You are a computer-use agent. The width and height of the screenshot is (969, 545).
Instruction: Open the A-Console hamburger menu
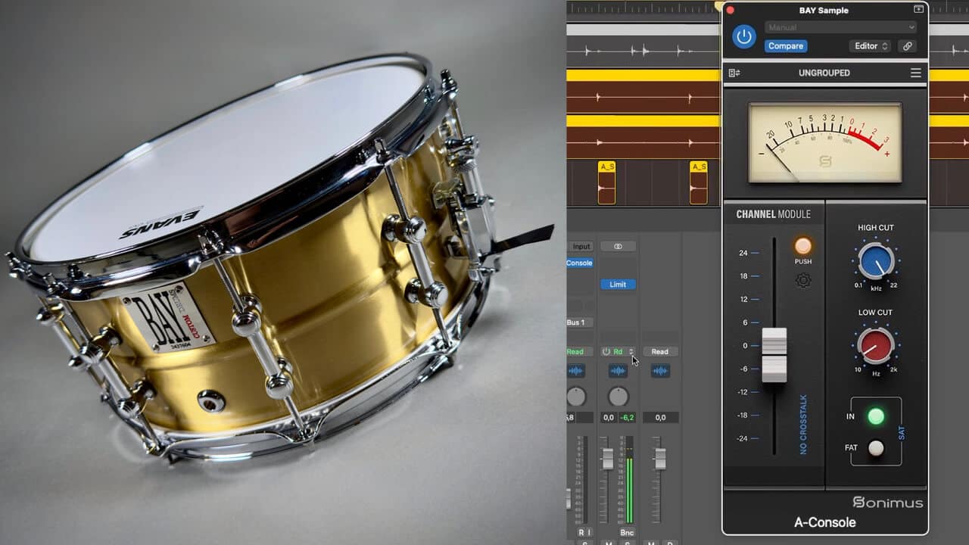click(915, 73)
